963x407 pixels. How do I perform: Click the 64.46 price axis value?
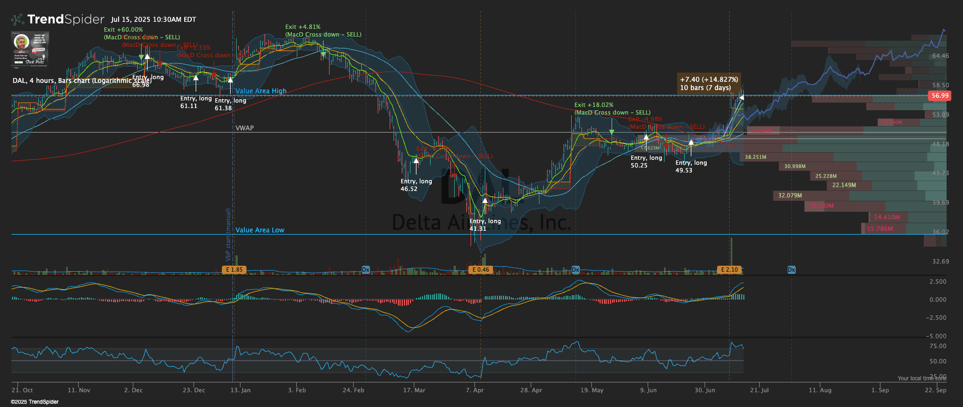[941, 56]
